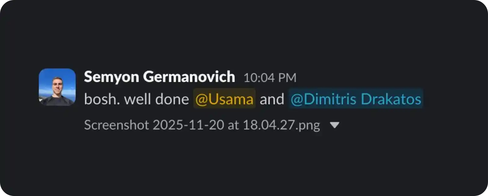Viewport: 488px width, 196px height.
Task: Click the word "bosh." in the message
Action: (x=102, y=99)
